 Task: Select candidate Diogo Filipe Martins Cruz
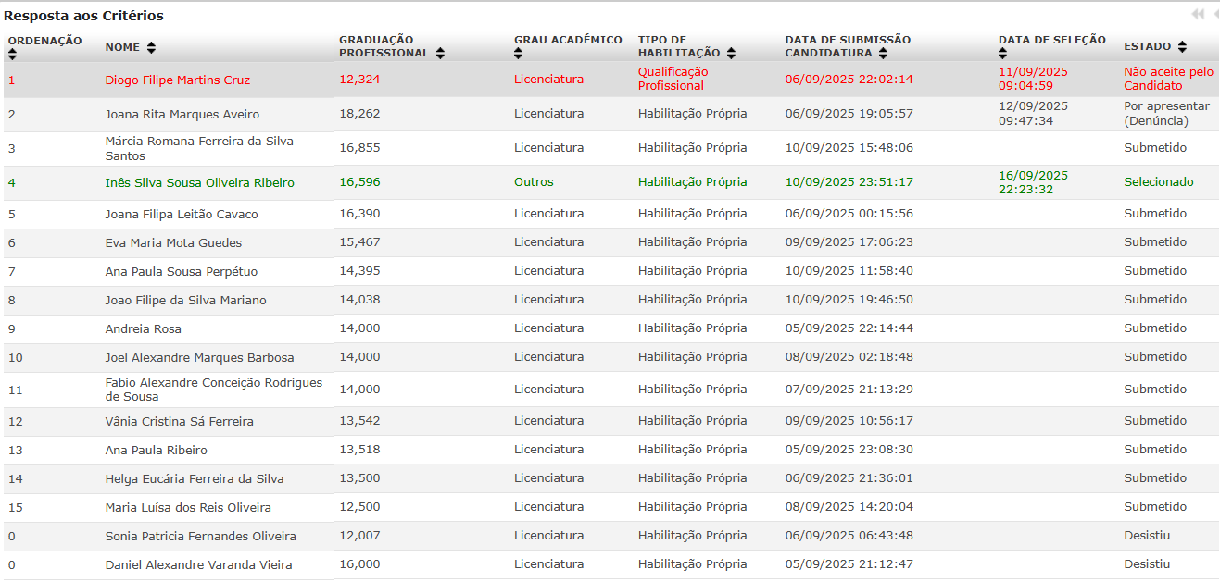pyautogui.click(x=177, y=80)
